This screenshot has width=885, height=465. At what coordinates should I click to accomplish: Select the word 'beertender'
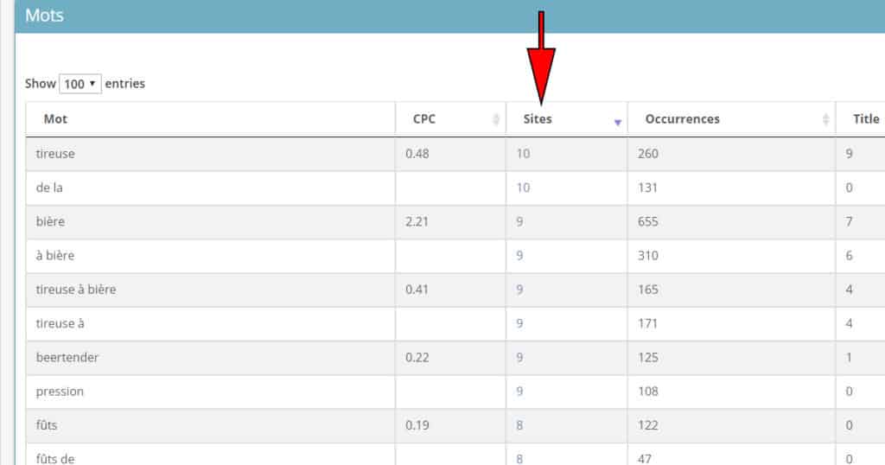[x=67, y=357]
